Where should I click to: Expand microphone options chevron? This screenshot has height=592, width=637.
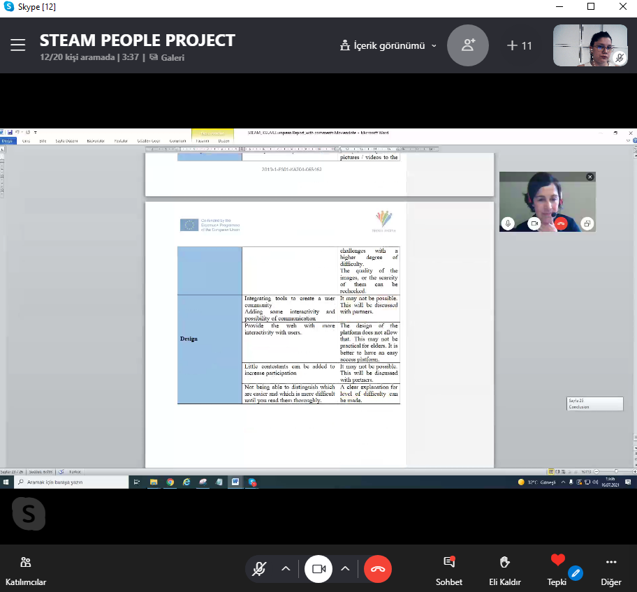tap(286, 569)
